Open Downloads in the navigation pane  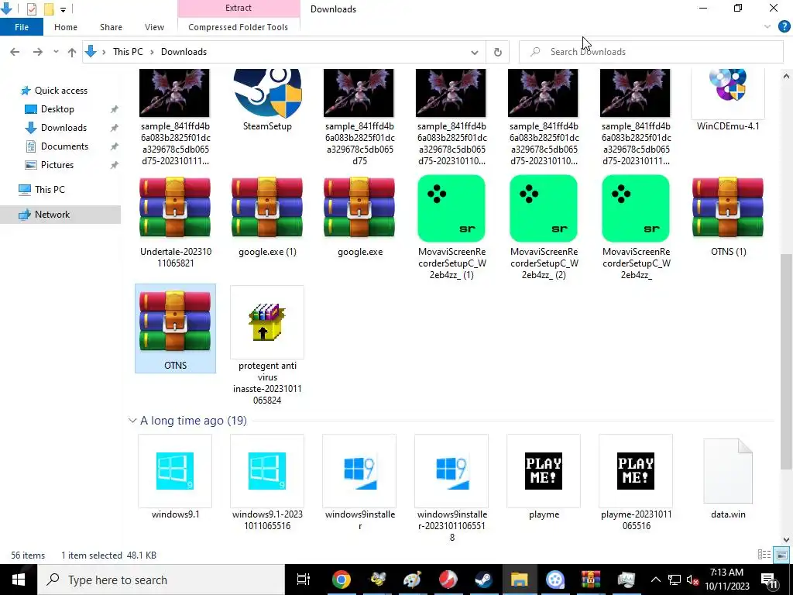64,128
